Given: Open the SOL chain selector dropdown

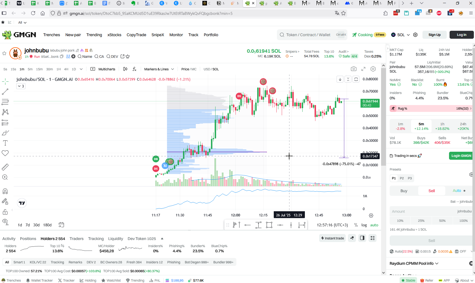Looking at the screenshot, I should (x=400, y=35).
